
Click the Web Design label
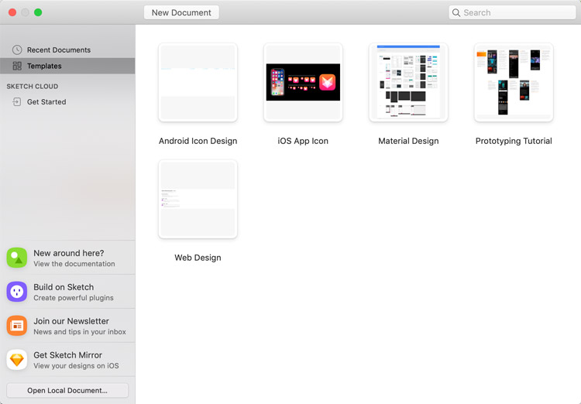pyautogui.click(x=198, y=258)
